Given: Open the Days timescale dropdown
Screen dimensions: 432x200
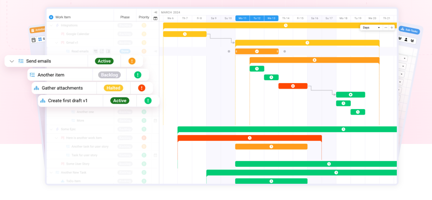Looking at the screenshot, I should (371, 27).
